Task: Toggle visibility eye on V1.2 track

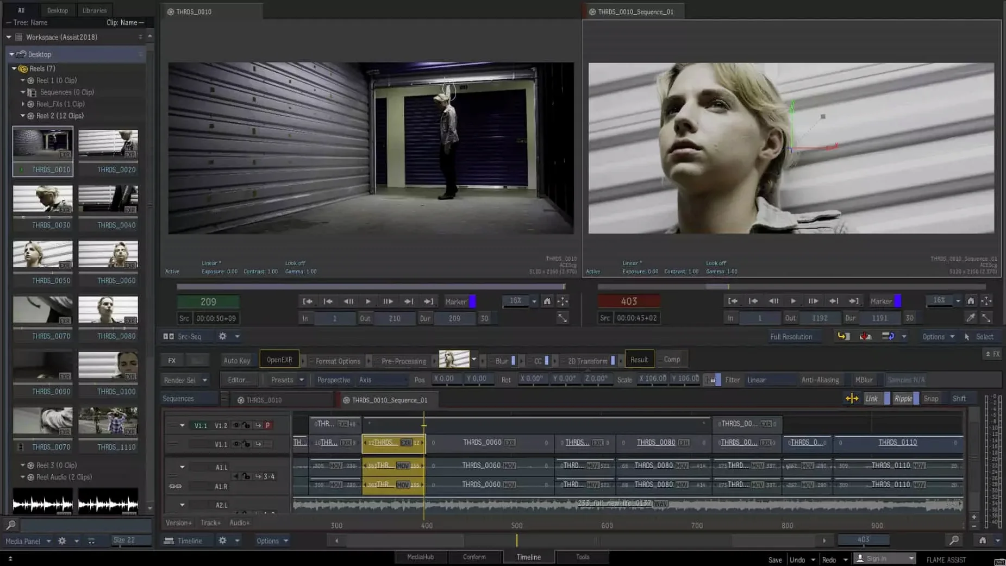Action: point(236,425)
